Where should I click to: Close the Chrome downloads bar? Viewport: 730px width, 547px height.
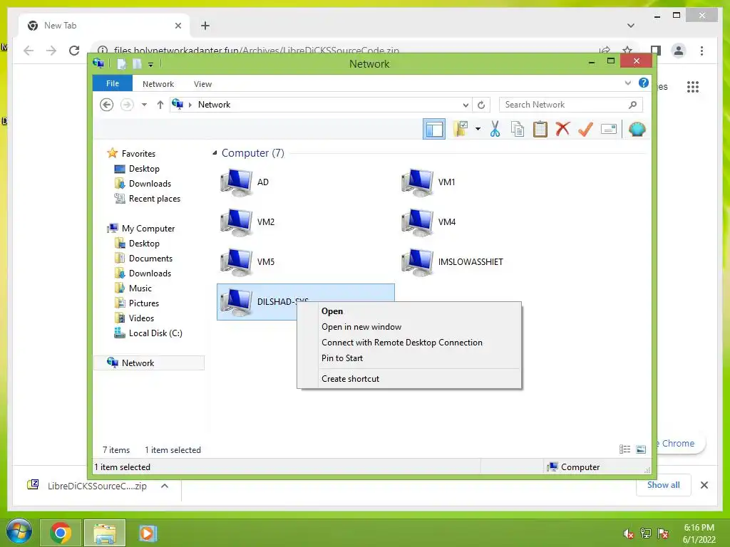pyautogui.click(x=704, y=485)
